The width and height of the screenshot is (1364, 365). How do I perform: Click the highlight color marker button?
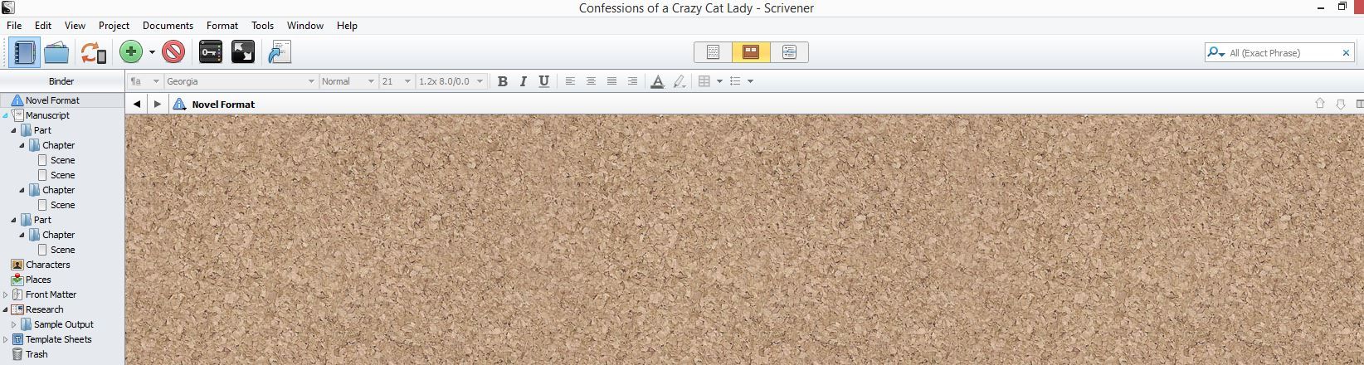pos(679,81)
